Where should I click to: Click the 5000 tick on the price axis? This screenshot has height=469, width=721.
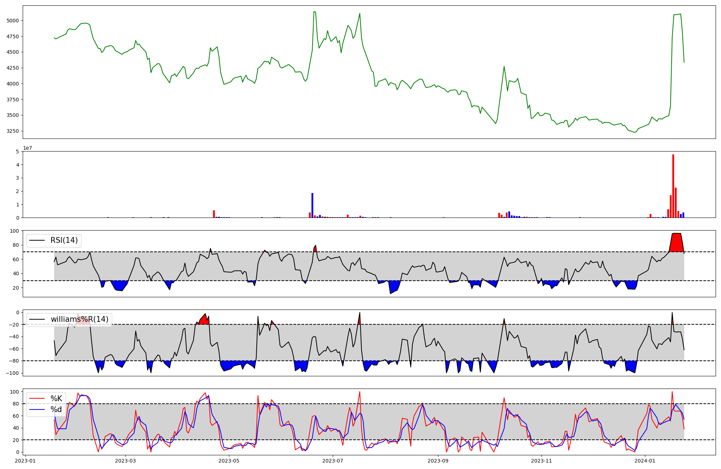[13, 21]
